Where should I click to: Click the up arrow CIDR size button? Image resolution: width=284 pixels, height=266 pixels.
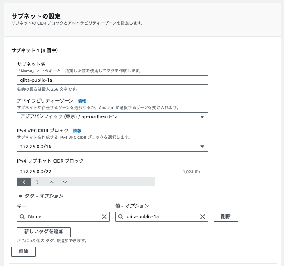tap(51, 182)
